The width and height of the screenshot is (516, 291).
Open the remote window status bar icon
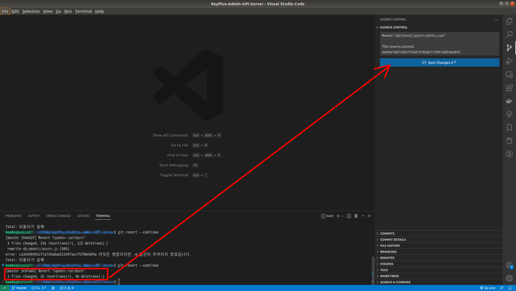tap(5, 288)
